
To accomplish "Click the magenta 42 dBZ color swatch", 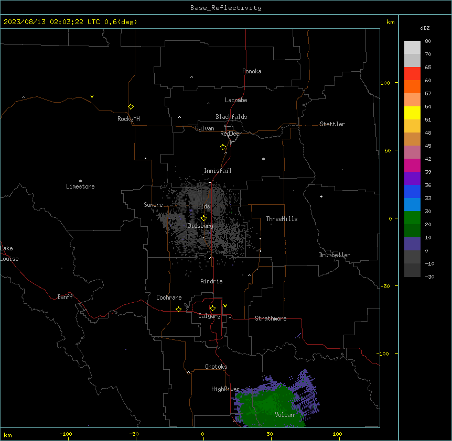I will click(412, 165).
